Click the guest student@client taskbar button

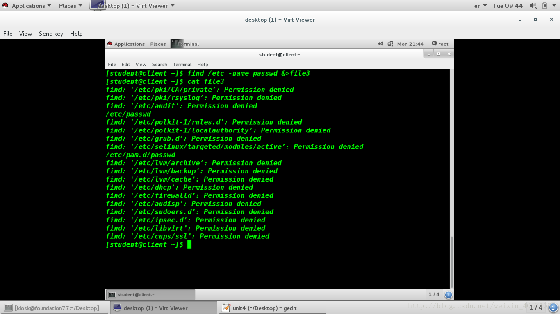click(x=151, y=294)
